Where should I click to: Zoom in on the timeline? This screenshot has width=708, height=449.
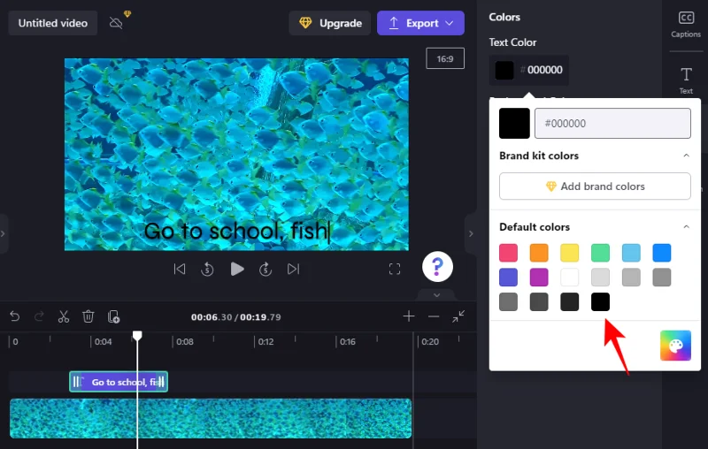[x=409, y=316]
